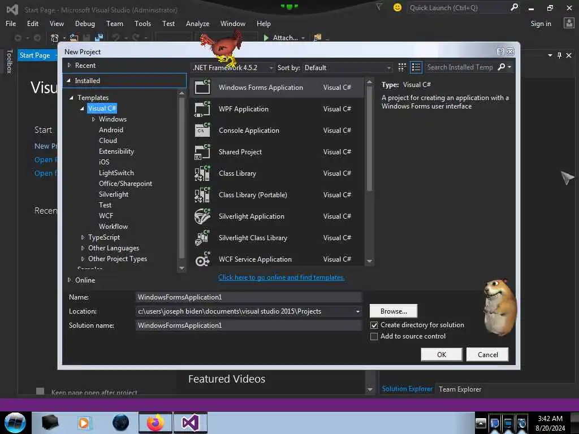
Task: Edit the Solution name field
Action: click(249, 325)
